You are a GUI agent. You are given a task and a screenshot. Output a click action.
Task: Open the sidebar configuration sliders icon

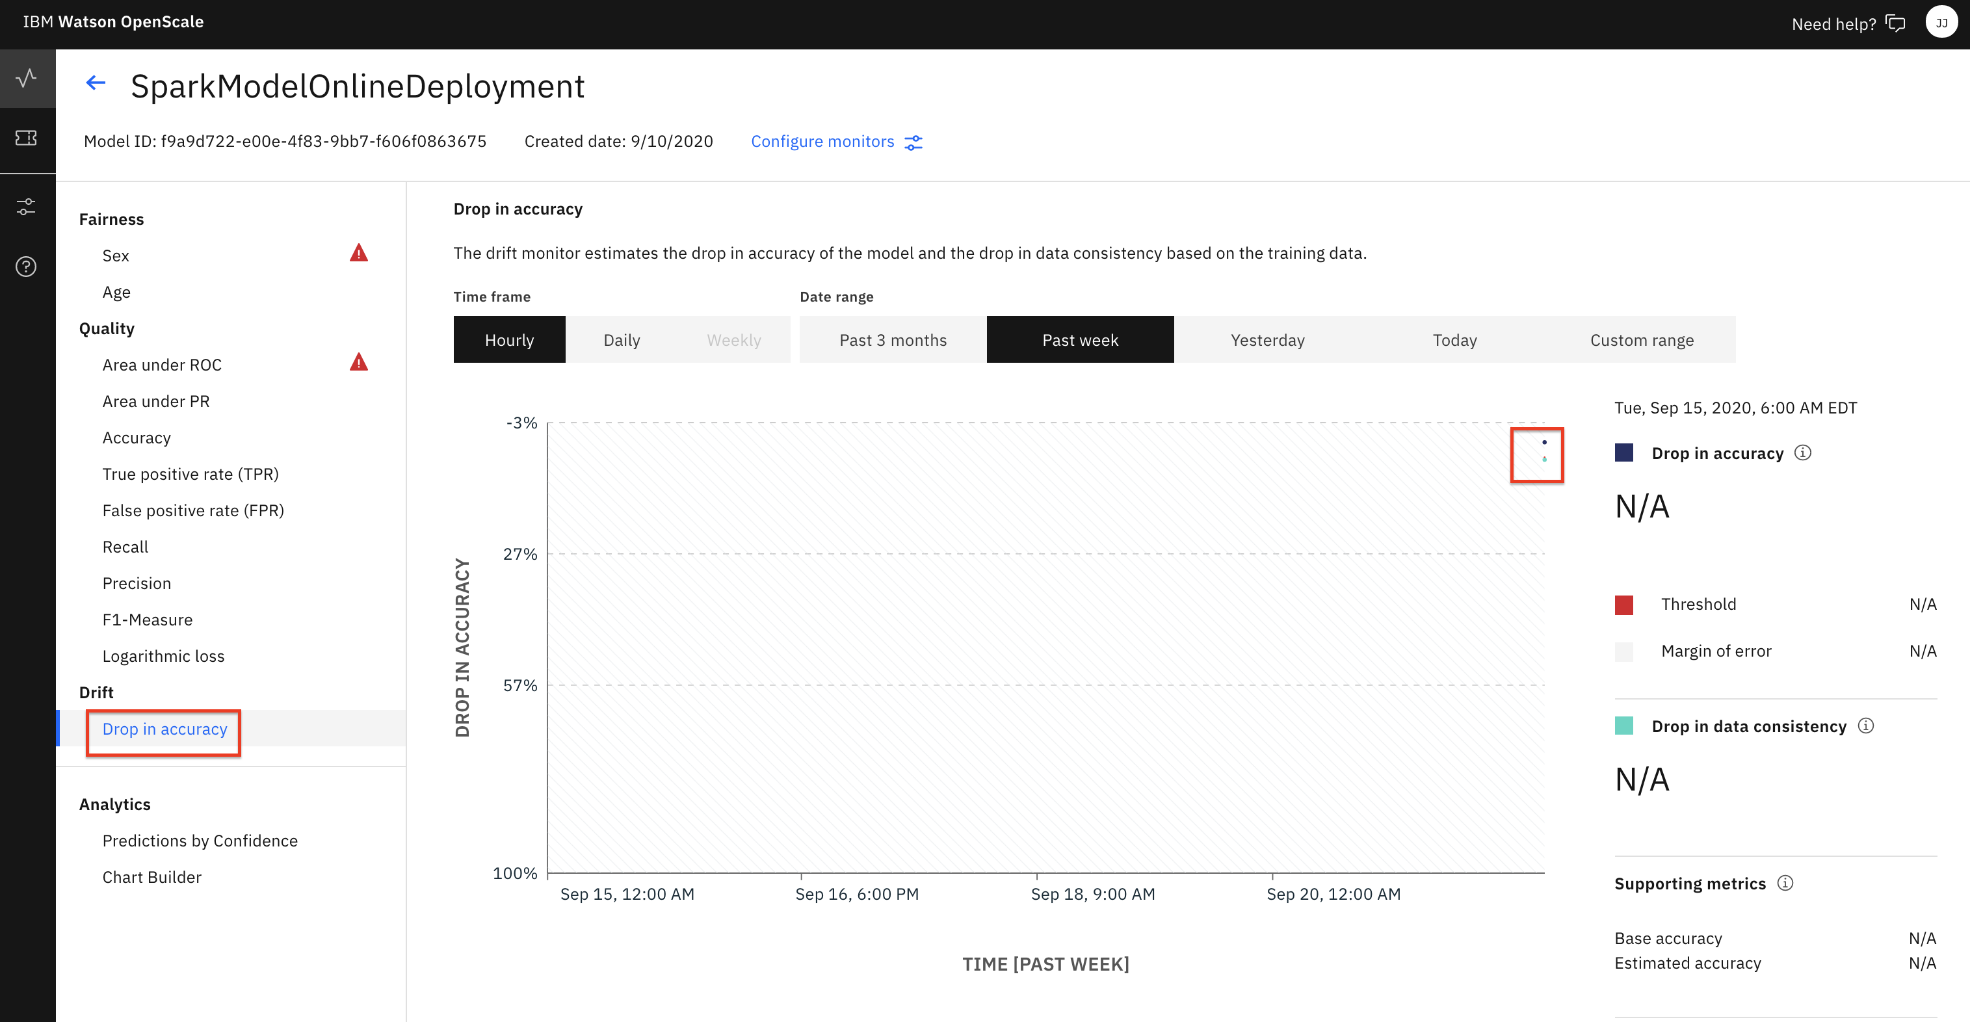pos(27,207)
